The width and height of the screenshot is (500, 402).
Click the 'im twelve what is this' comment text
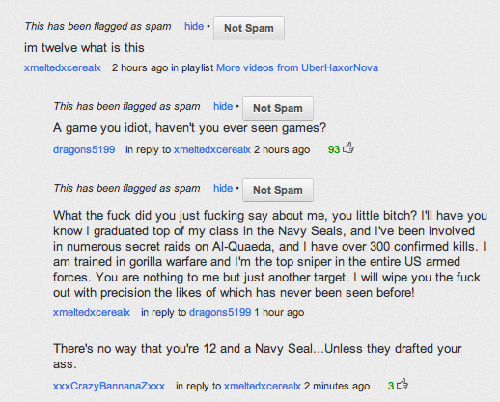[x=84, y=48]
